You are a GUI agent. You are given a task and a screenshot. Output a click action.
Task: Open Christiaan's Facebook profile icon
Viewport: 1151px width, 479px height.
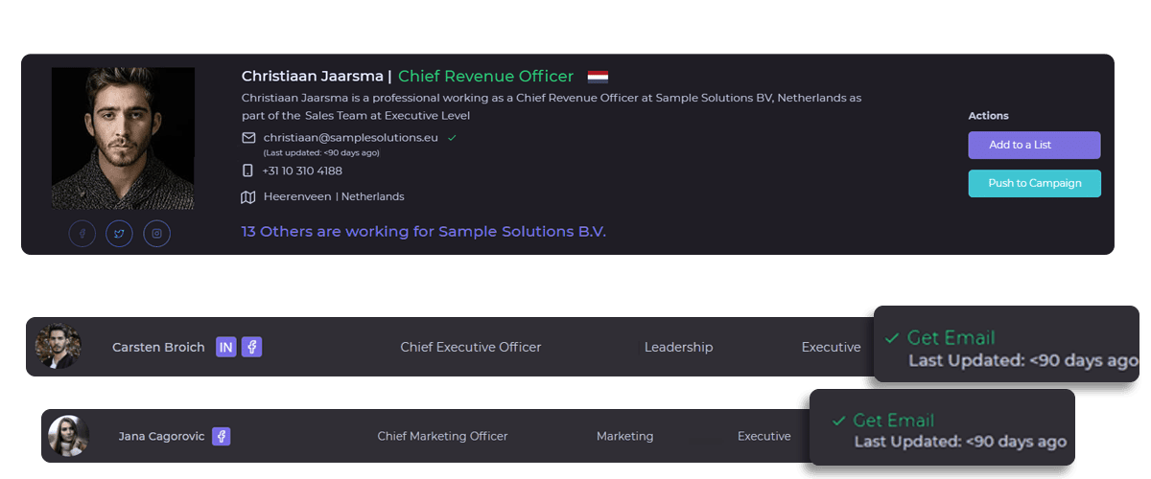point(82,234)
